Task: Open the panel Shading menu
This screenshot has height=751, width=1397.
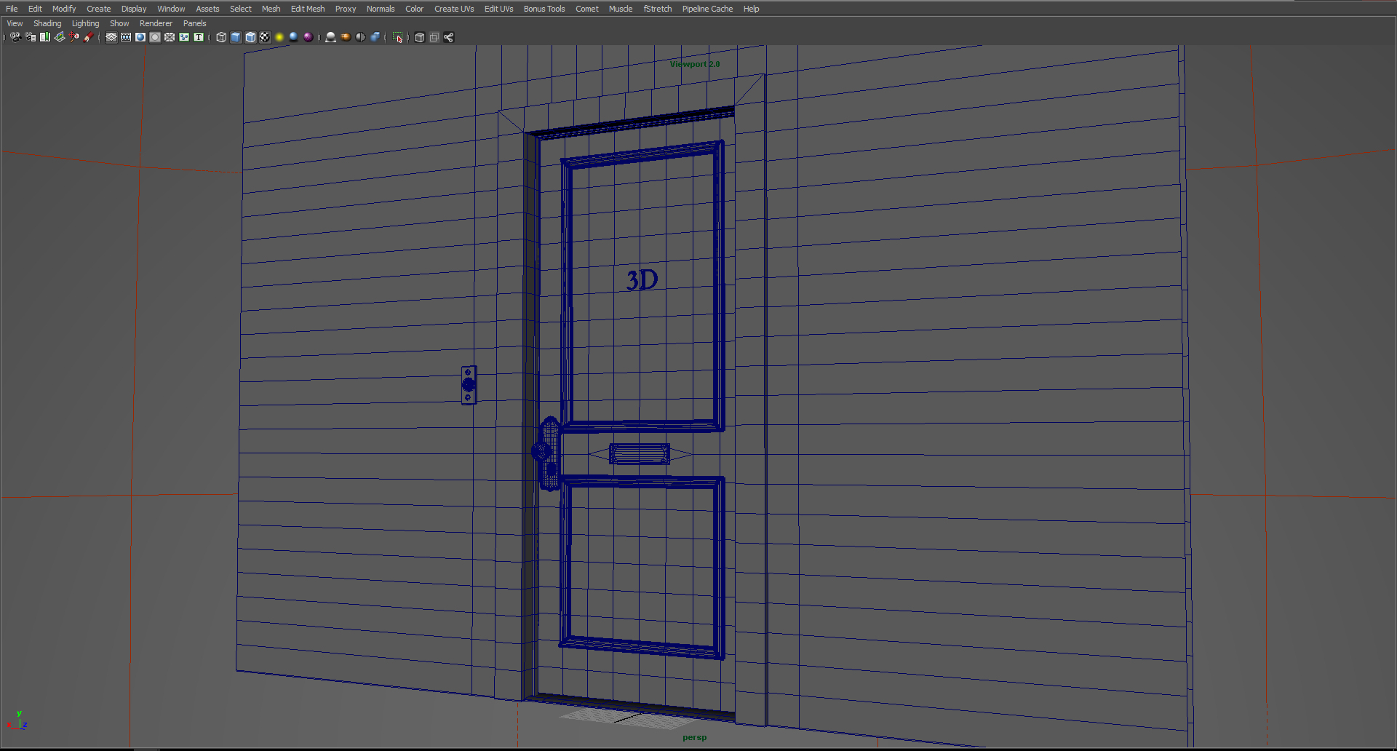Action: coord(47,23)
